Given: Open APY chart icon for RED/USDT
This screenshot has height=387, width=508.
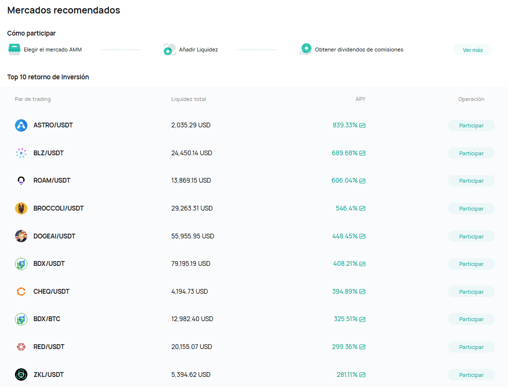Looking at the screenshot, I should tap(363, 347).
